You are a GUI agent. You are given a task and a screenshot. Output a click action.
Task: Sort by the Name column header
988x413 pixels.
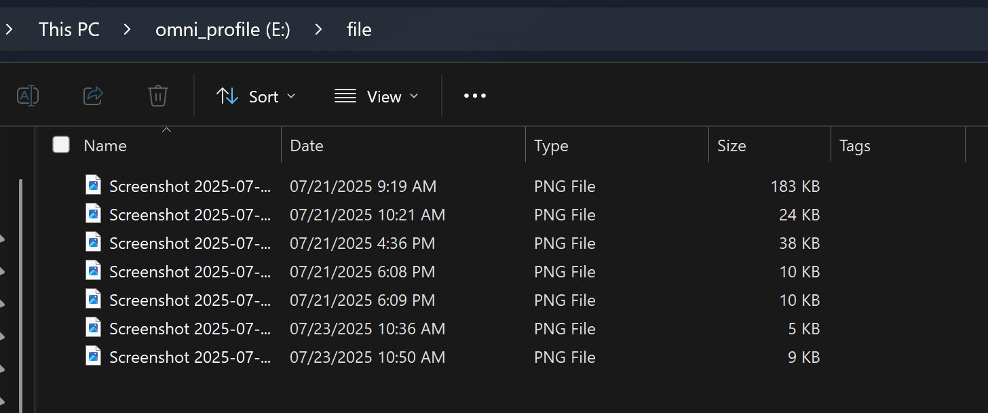(105, 146)
